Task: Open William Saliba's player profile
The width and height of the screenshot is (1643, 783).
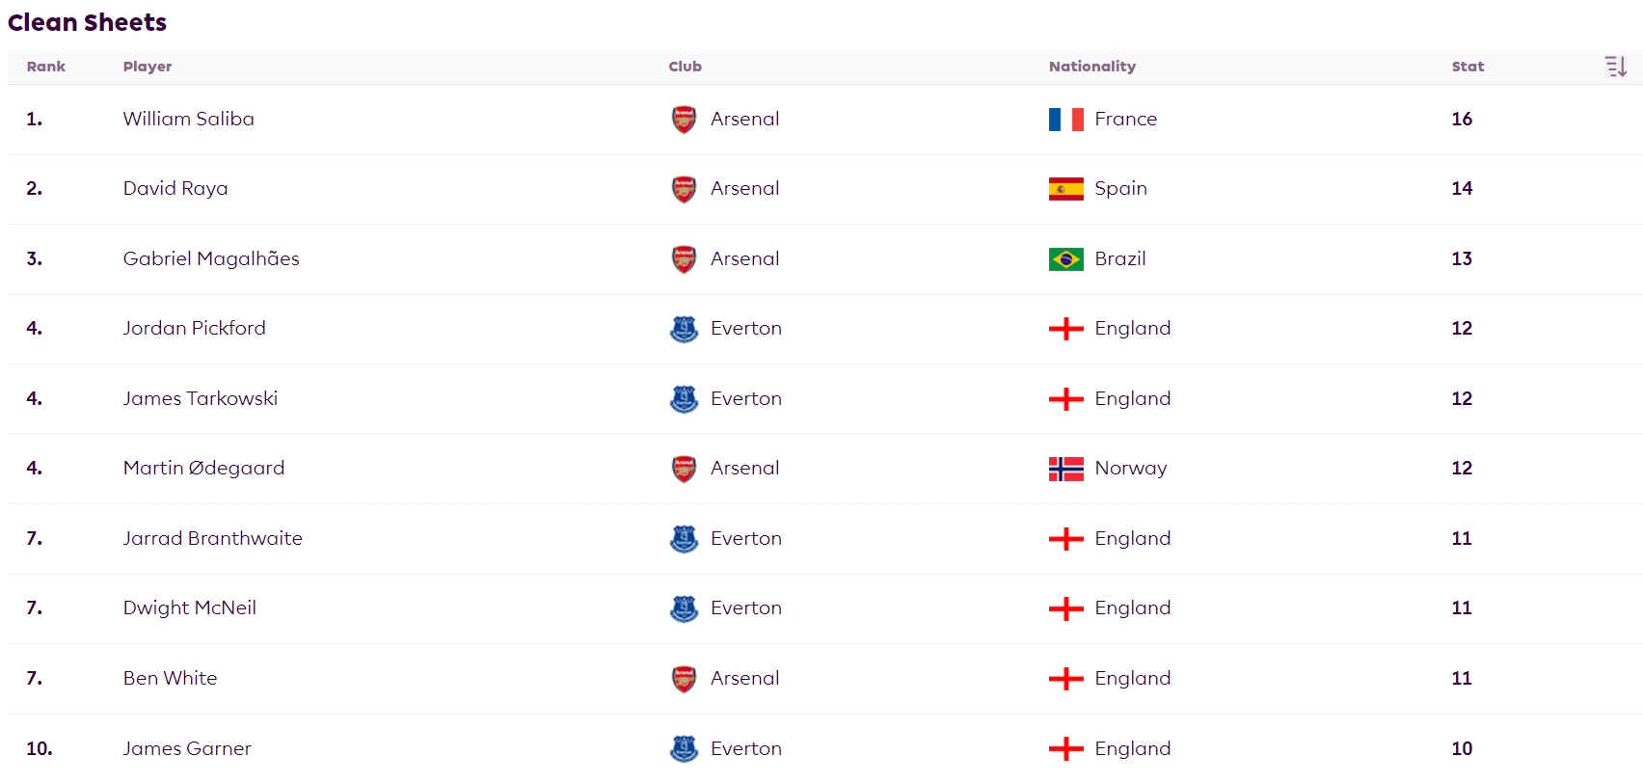Action: tap(189, 119)
